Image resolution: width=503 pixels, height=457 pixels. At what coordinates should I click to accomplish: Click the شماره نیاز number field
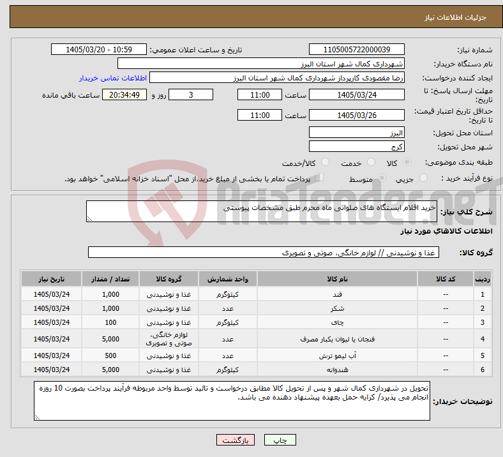point(356,49)
